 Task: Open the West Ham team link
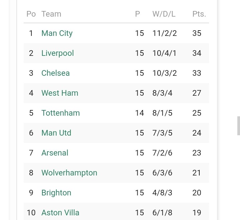tap(60, 93)
